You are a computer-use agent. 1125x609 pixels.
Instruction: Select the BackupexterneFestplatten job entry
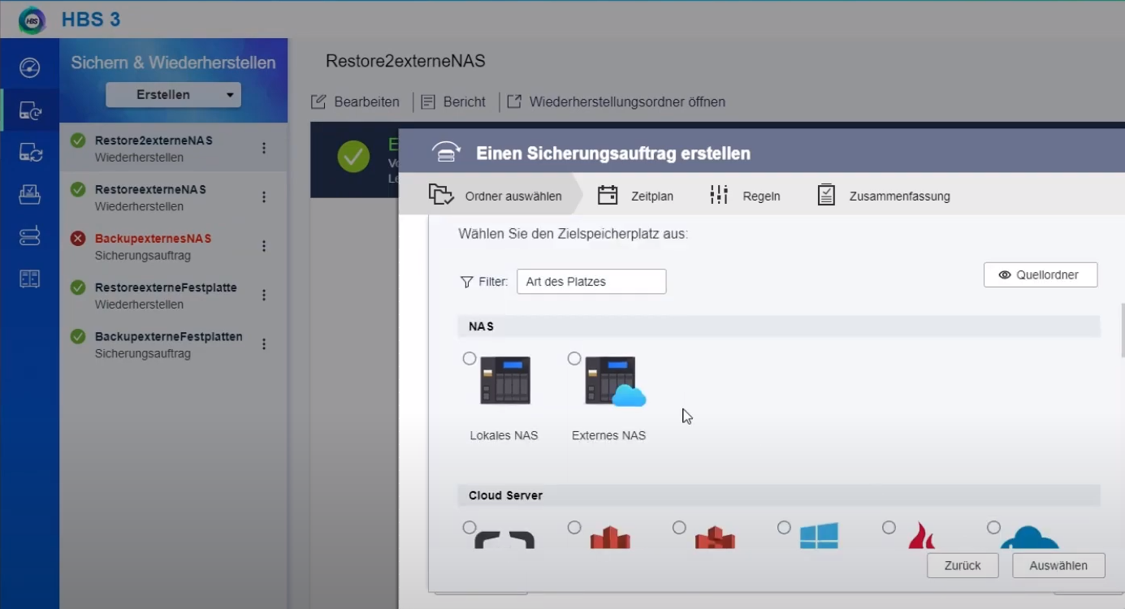coord(174,344)
